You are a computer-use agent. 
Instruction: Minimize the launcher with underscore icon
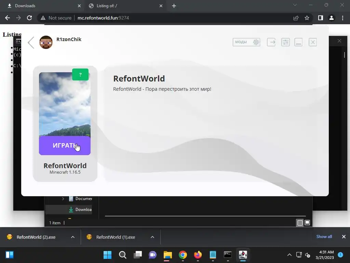click(x=298, y=42)
